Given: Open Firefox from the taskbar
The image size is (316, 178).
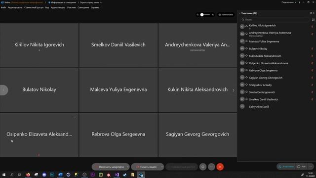Looking at the screenshot, I should [x=28, y=175].
